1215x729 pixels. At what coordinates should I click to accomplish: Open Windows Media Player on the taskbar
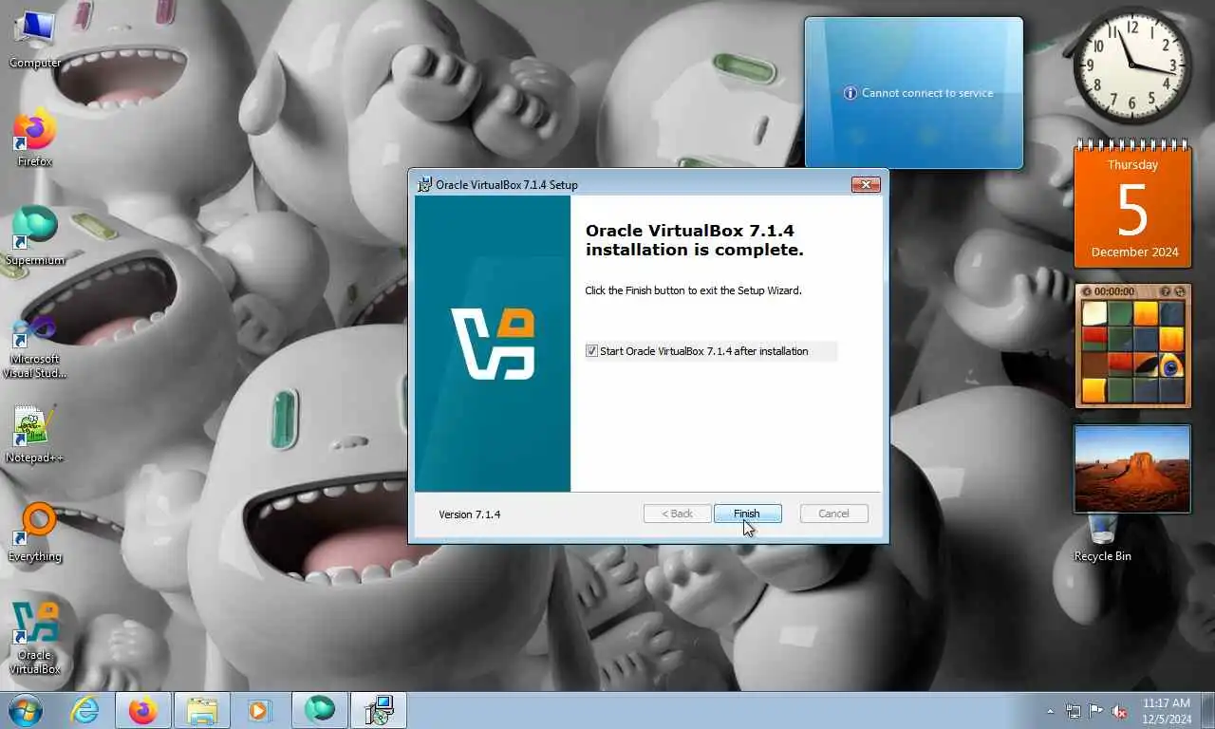(x=259, y=710)
